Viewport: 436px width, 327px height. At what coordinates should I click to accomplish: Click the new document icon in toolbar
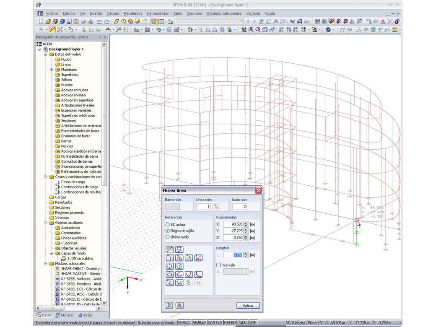41,21
